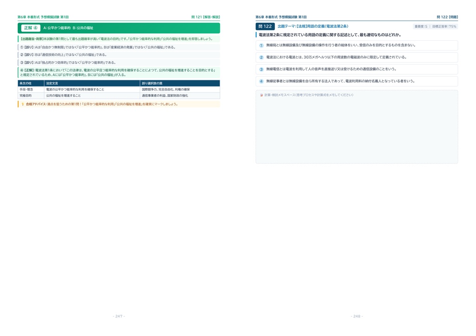Screen dimensions: 476x336
Task: Click the circled ③ beside the 無線電信 answer choice
Action: (261, 70)
